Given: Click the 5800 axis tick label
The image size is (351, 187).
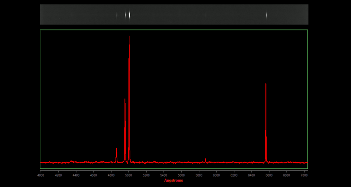Looking at the screenshot, I should pos(199,175).
